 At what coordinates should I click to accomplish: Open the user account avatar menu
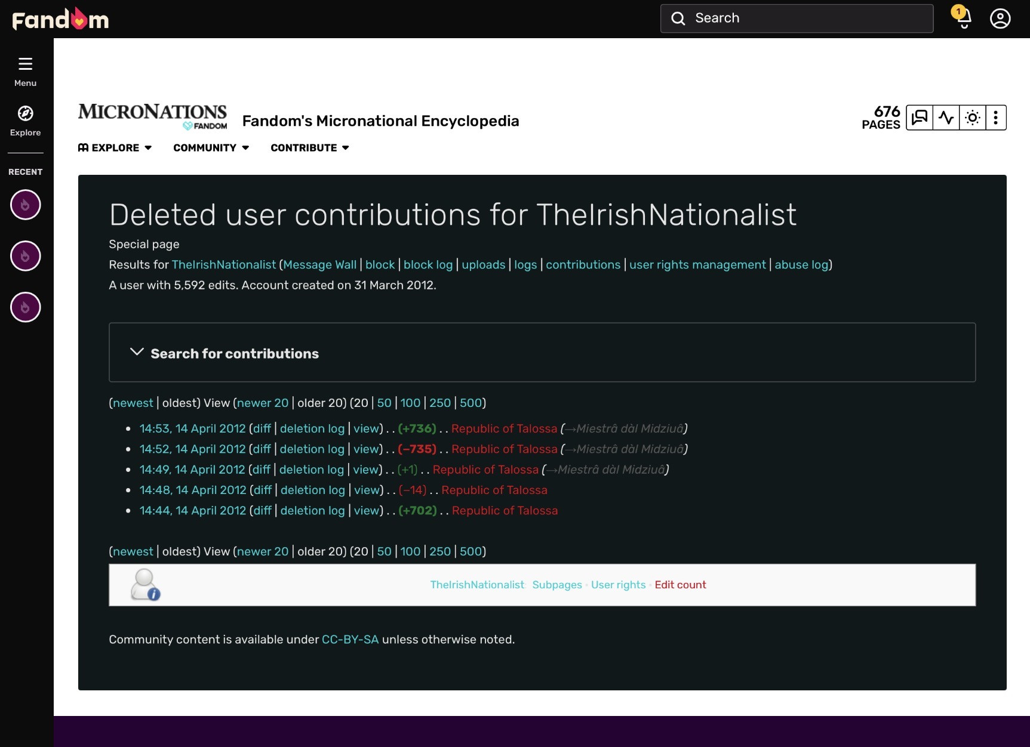(1000, 18)
